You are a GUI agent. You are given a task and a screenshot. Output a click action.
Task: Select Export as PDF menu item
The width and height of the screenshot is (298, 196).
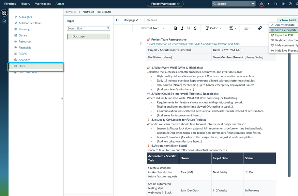(x=284, y=35)
